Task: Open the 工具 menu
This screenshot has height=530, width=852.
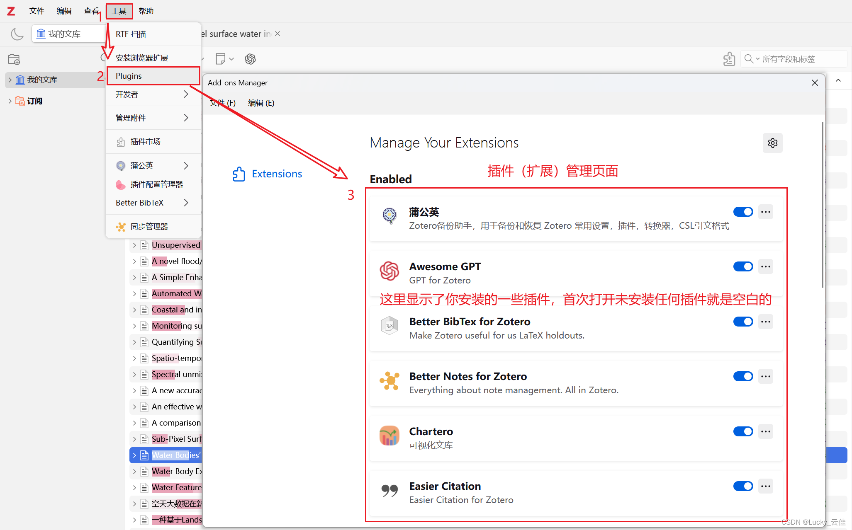Action: tap(119, 11)
